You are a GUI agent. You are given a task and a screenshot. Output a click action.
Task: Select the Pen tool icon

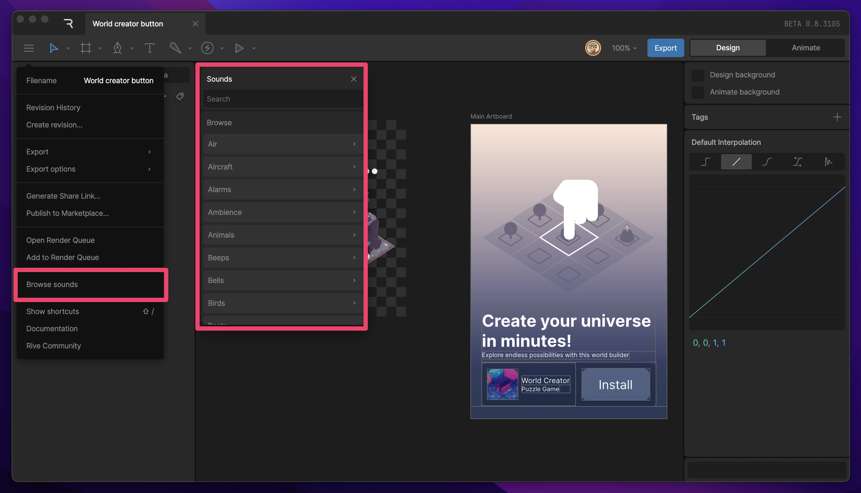coord(117,48)
